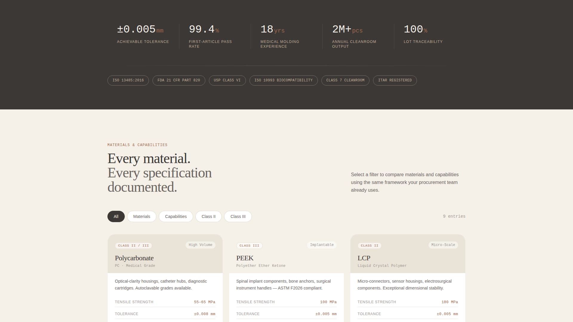This screenshot has width=573, height=322.
Task: Open the USP CLASS VI certification tag
Action: click(227, 80)
